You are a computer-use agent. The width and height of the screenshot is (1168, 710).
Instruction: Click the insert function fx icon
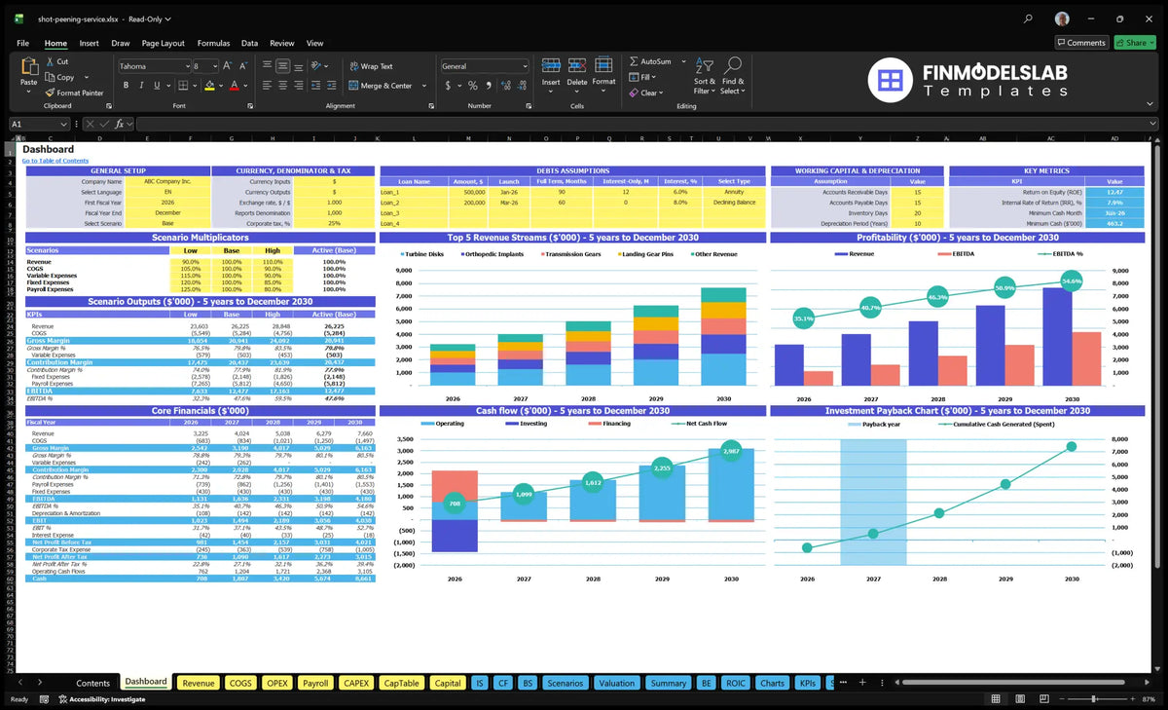click(119, 124)
